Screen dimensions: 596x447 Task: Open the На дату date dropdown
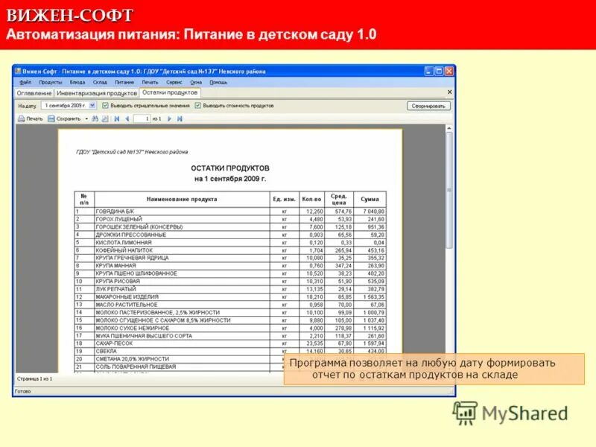[x=92, y=105]
